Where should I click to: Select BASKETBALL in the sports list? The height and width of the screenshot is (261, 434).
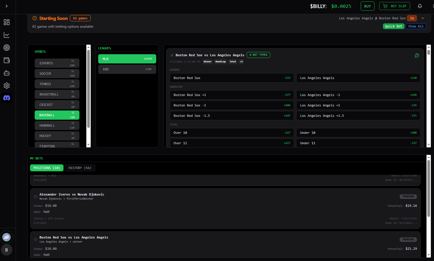click(x=57, y=94)
